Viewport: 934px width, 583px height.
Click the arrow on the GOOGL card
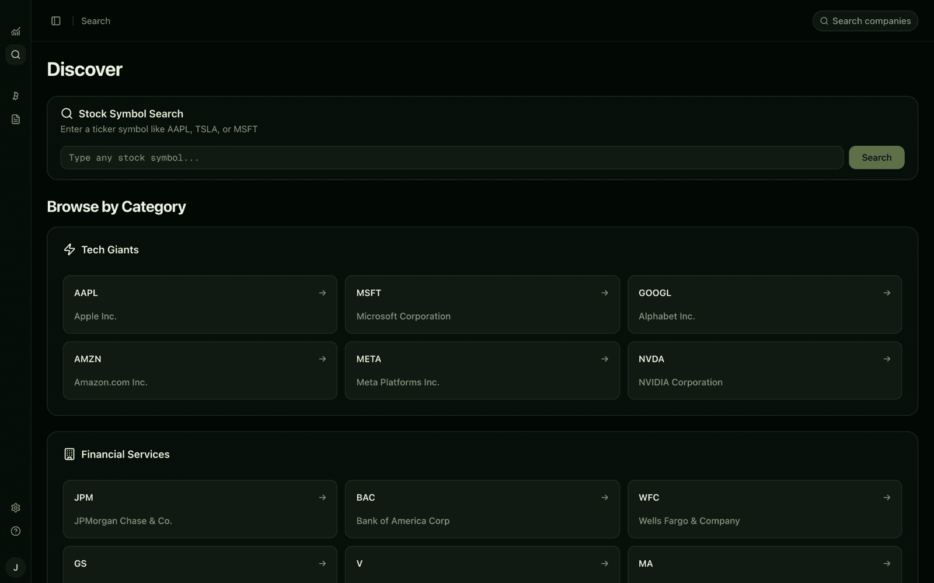click(887, 293)
